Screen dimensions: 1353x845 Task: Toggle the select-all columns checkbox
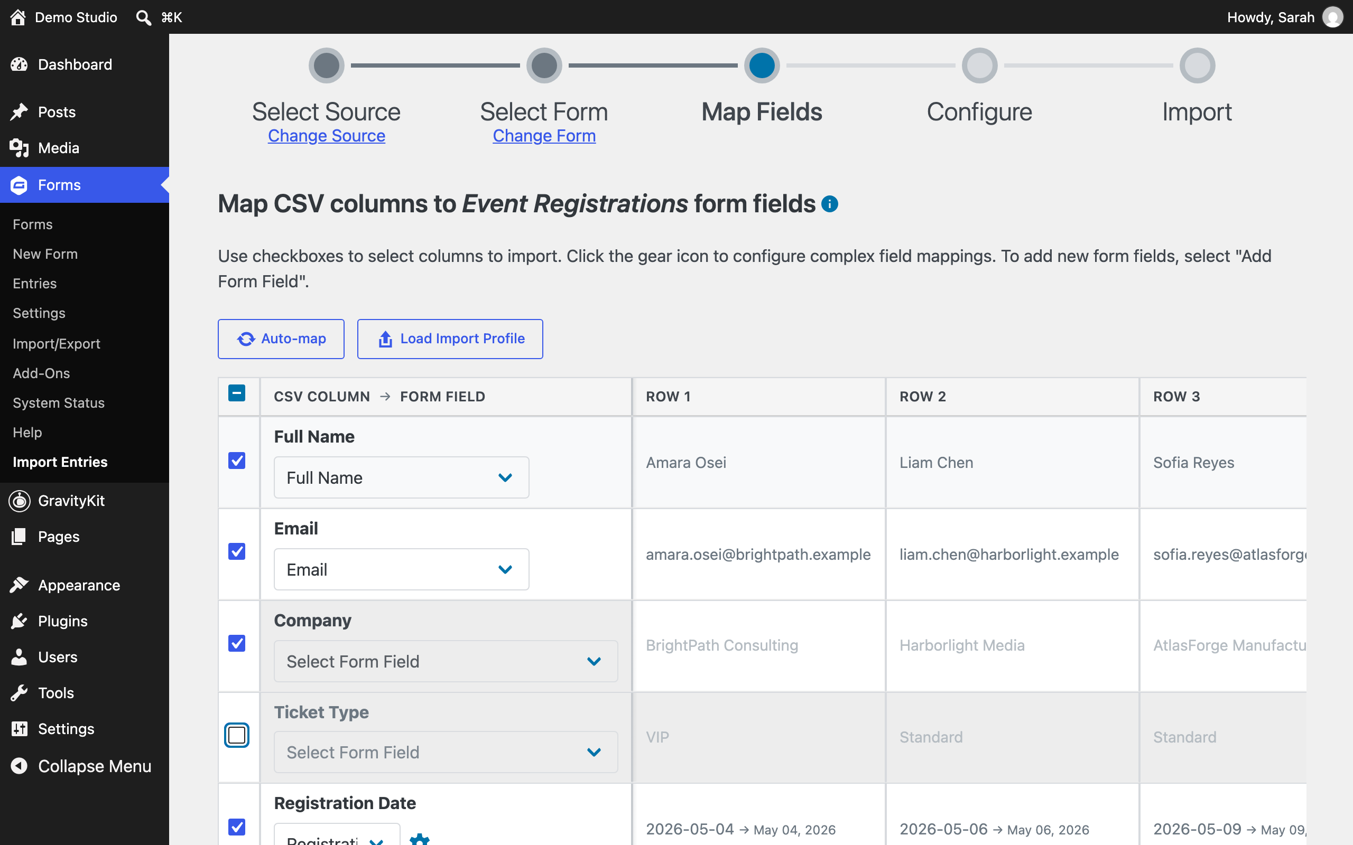click(x=237, y=393)
